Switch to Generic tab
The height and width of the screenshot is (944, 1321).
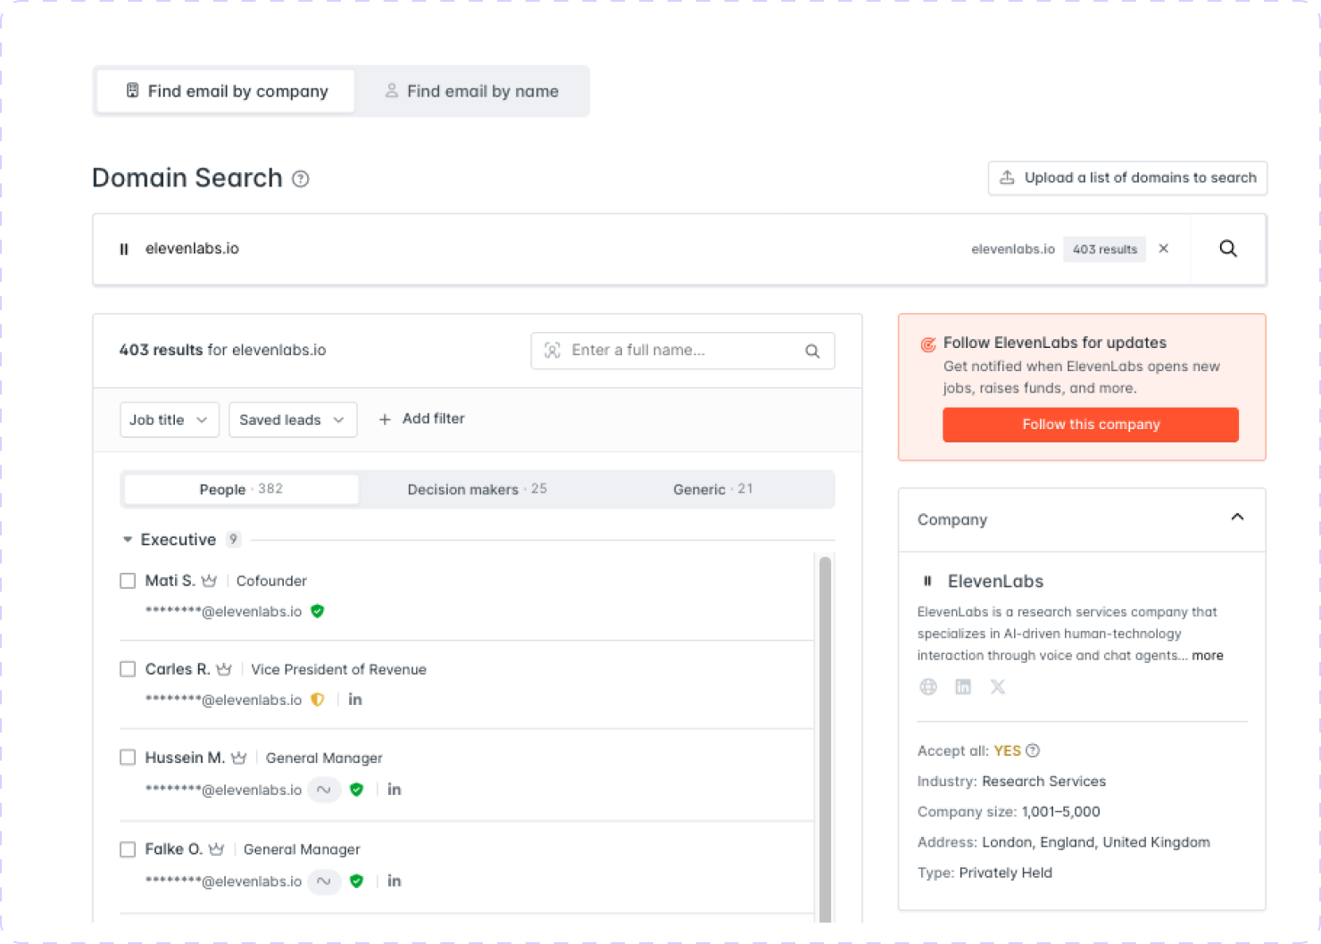713,489
